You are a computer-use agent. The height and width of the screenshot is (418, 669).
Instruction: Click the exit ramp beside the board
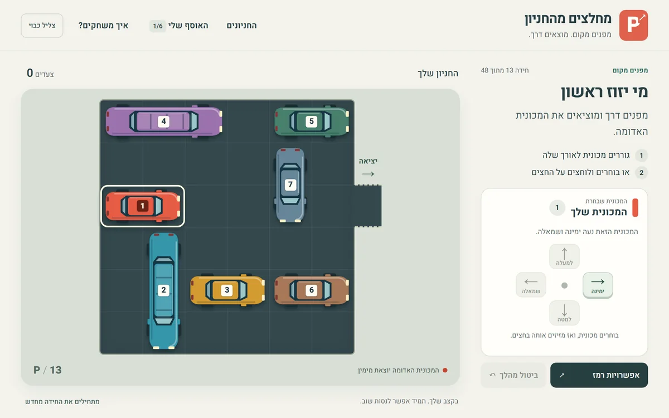coord(368,206)
